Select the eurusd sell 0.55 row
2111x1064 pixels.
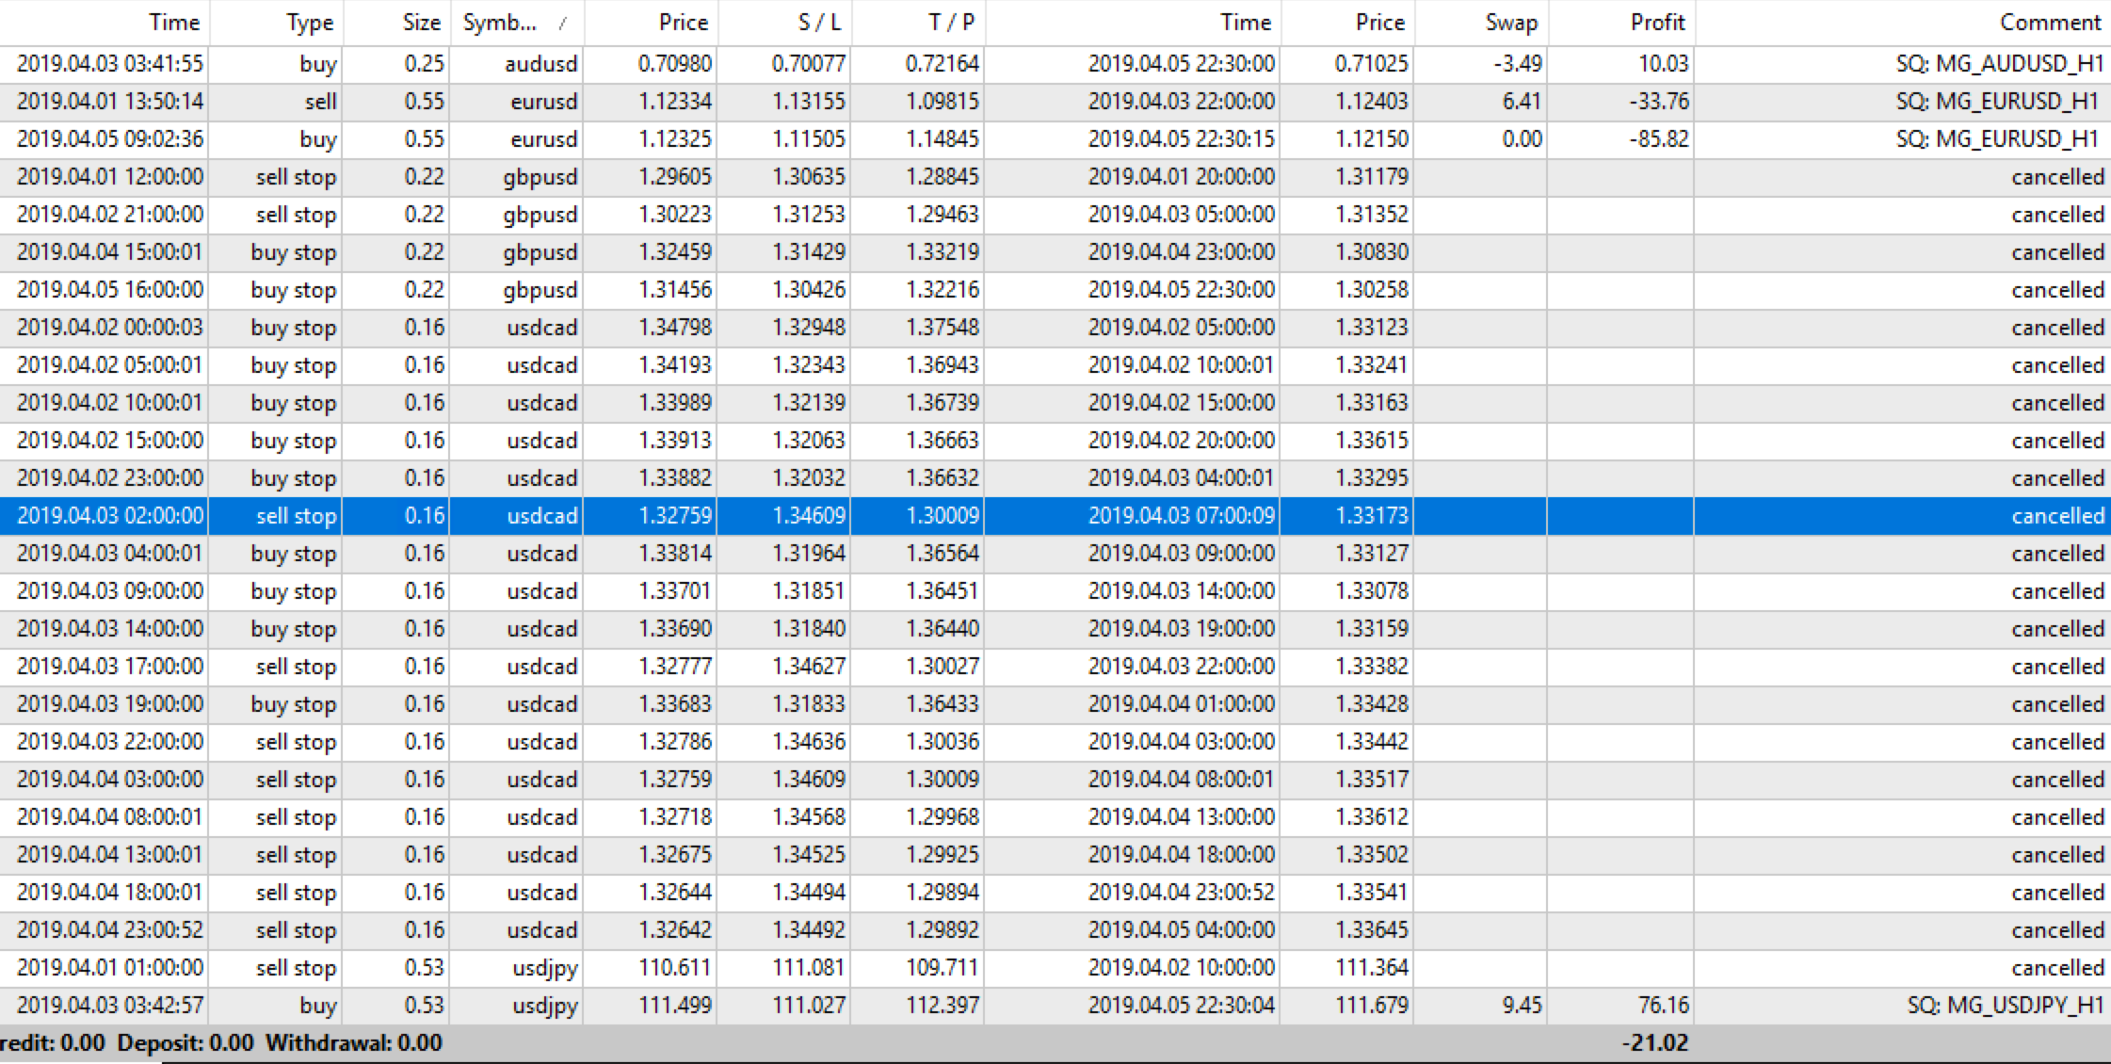(543, 102)
